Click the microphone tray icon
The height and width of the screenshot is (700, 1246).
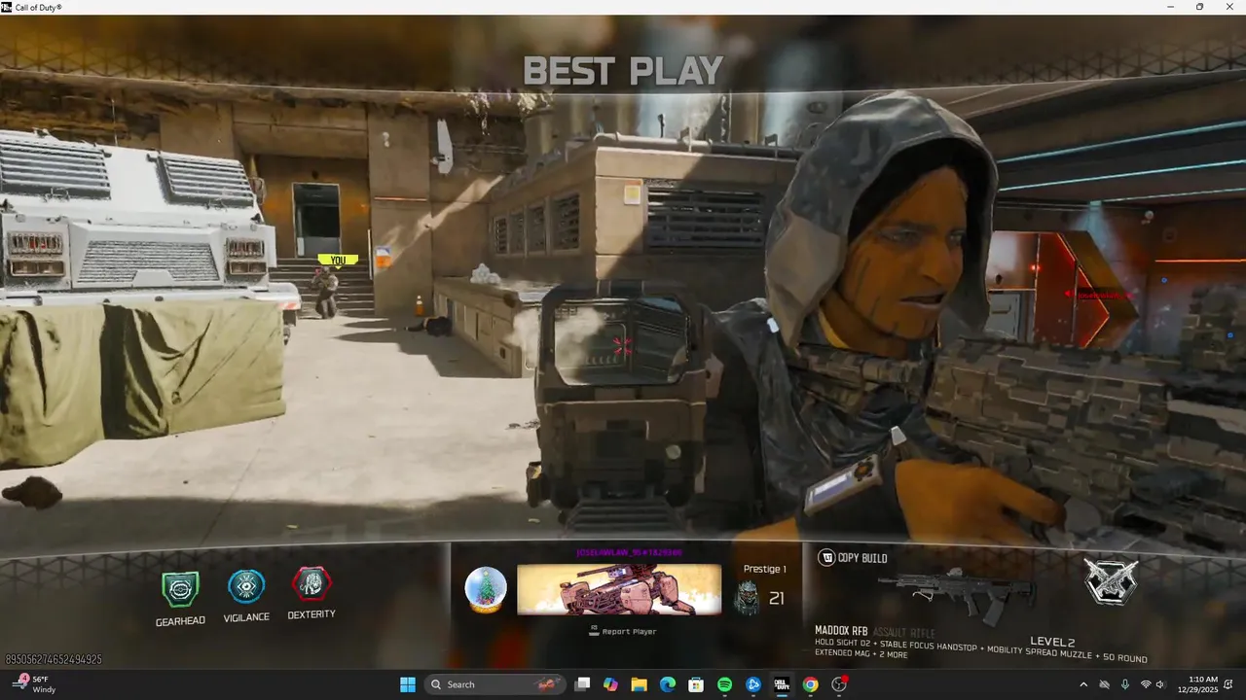1125,684
